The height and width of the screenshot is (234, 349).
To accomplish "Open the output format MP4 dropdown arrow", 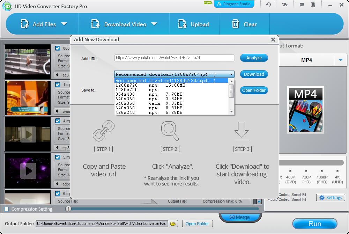I will 341,60.
